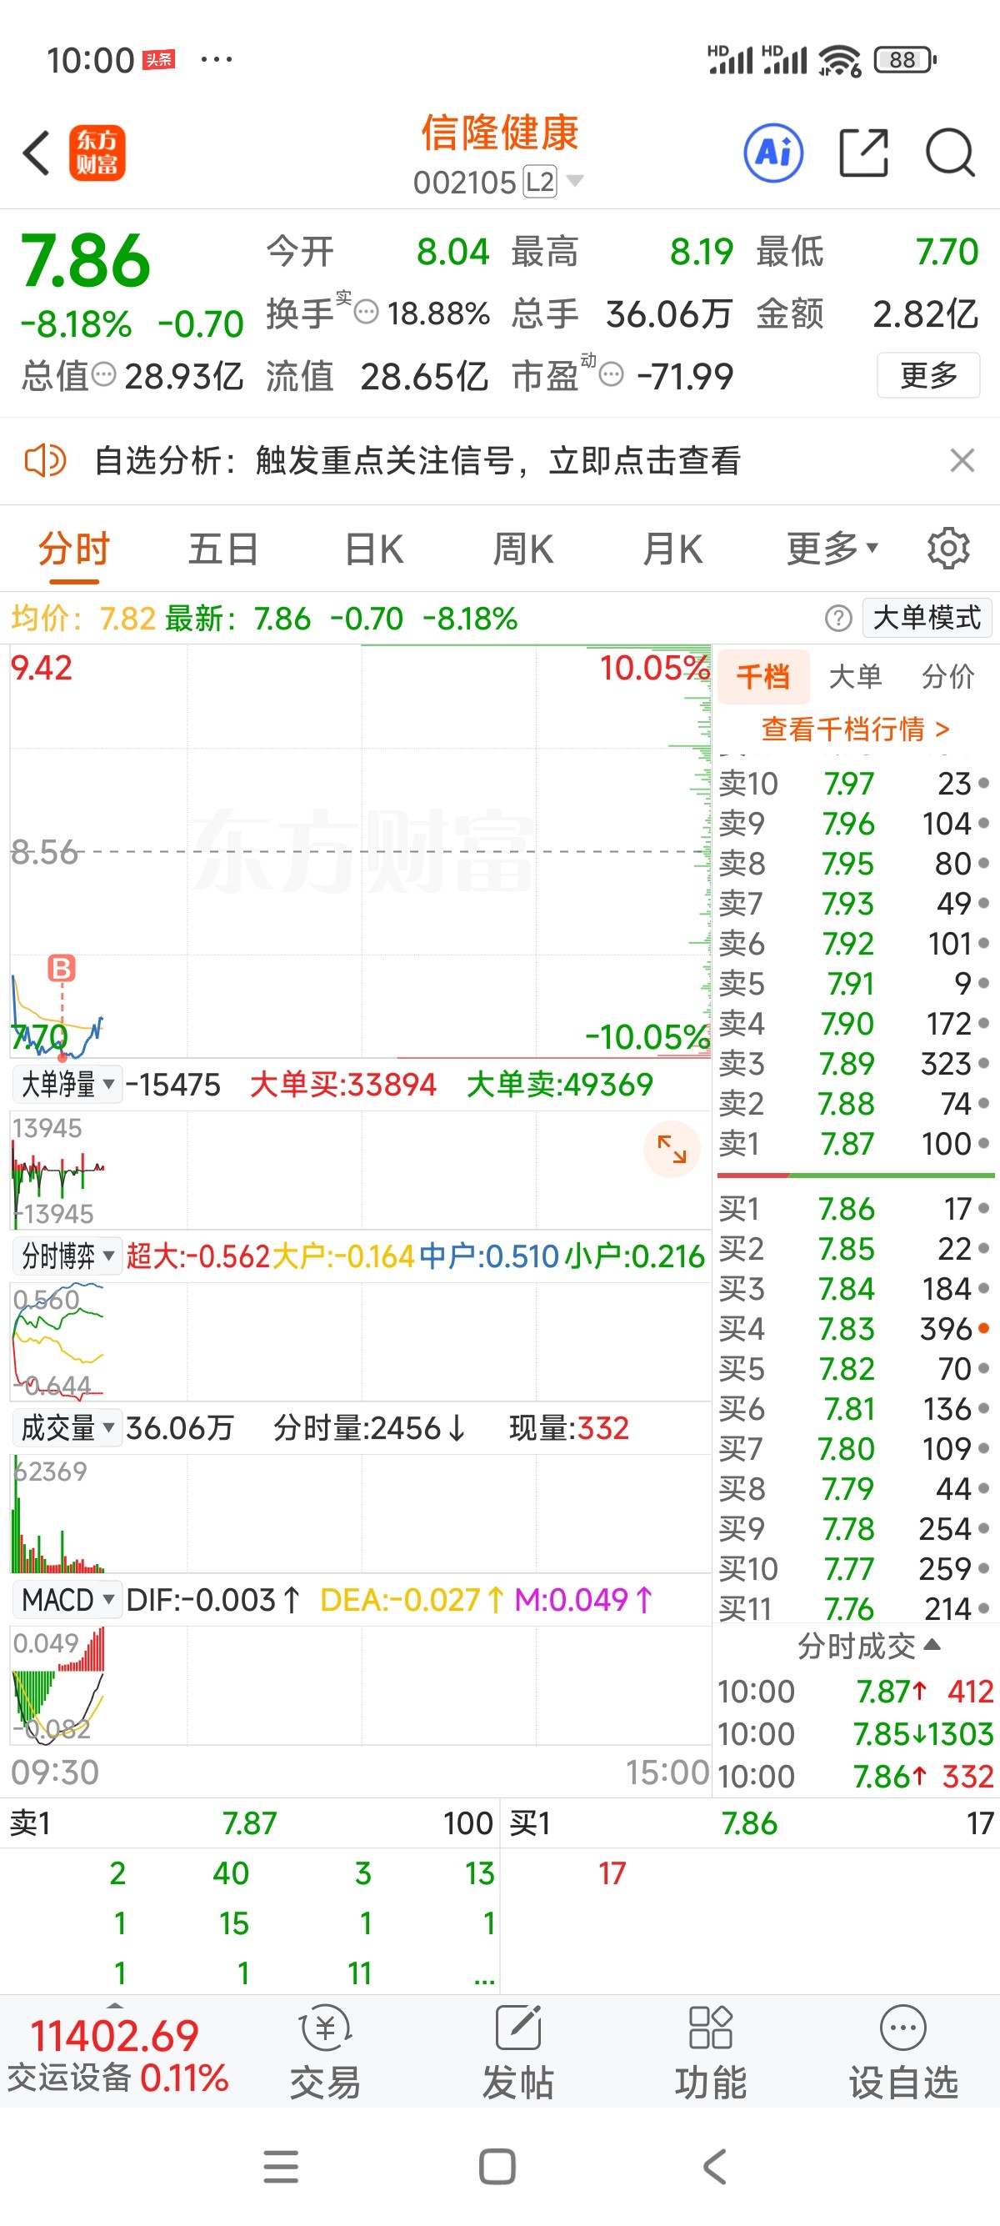Image resolution: width=1000 pixels, height=2226 pixels.
Task: Tap the 10:00 7.85 1303 trade row
Action: click(x=855, y=1733)
